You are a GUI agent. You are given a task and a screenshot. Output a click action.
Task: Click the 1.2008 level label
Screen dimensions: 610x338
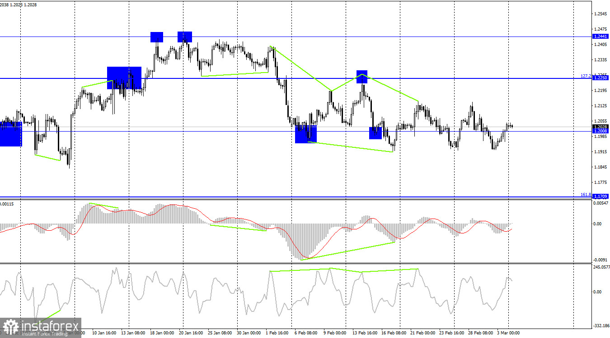[601, 131]
